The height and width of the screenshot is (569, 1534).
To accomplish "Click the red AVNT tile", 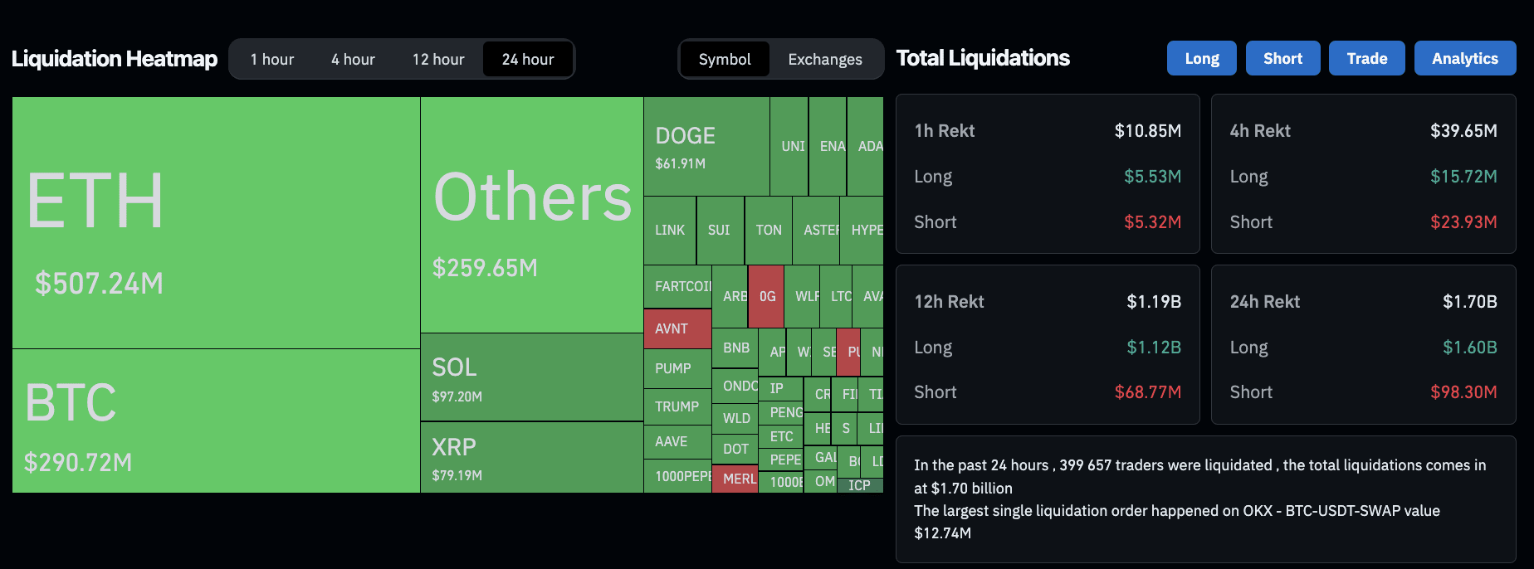I will point(677,328).
